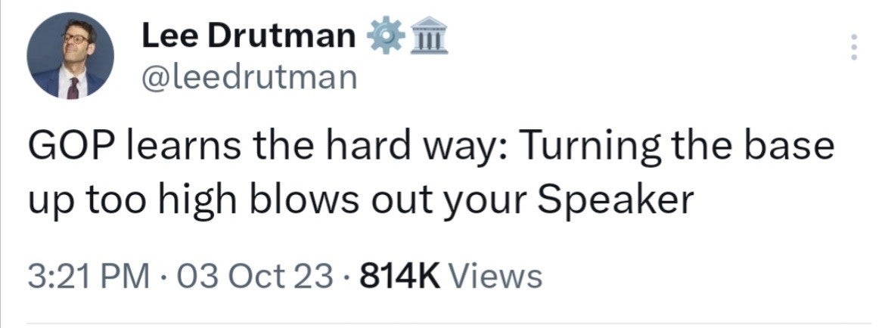
Task: Select the first line of tweet text
Action: 430,148
